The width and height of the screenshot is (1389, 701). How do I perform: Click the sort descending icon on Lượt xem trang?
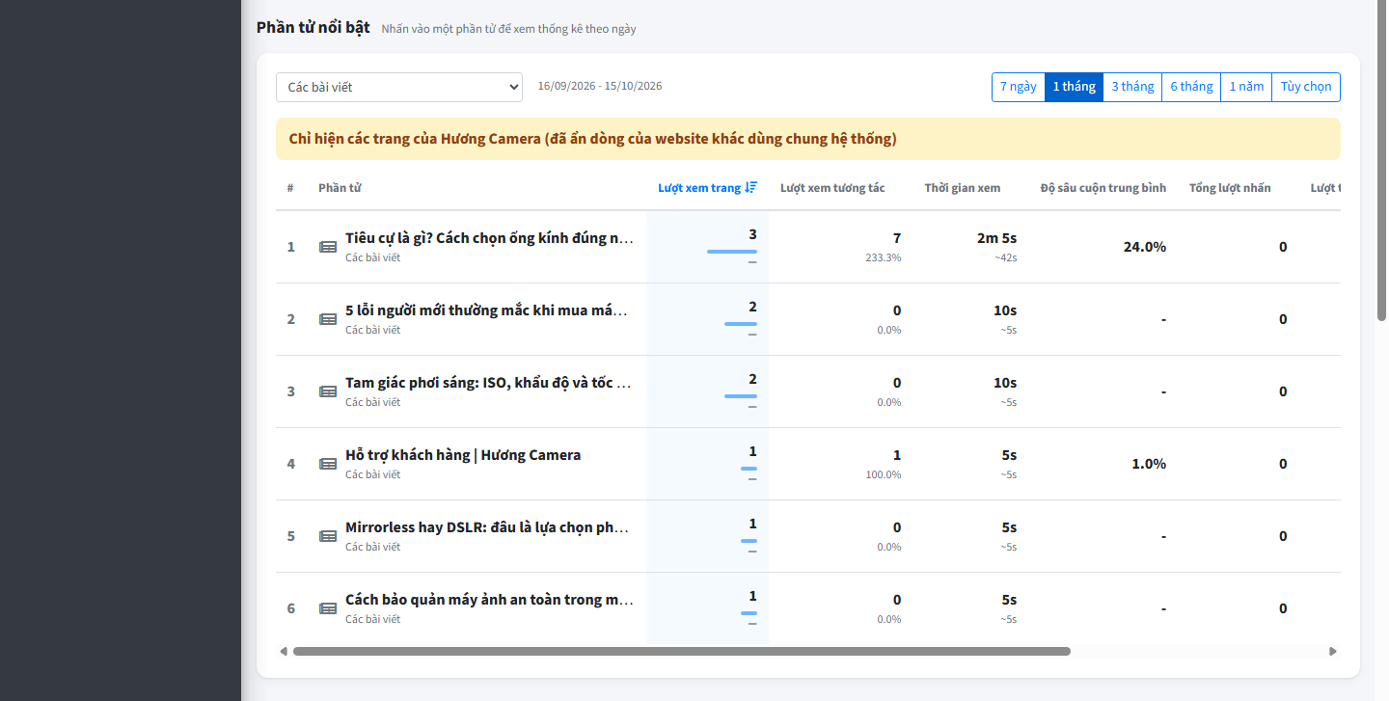click(751, 188)
